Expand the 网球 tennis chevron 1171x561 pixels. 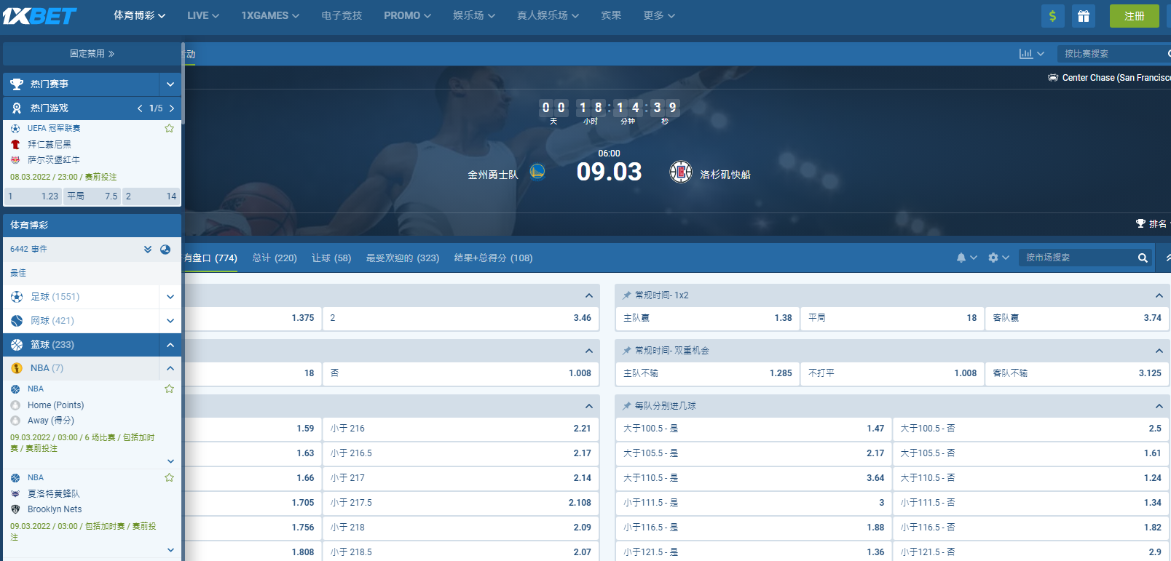170,321
